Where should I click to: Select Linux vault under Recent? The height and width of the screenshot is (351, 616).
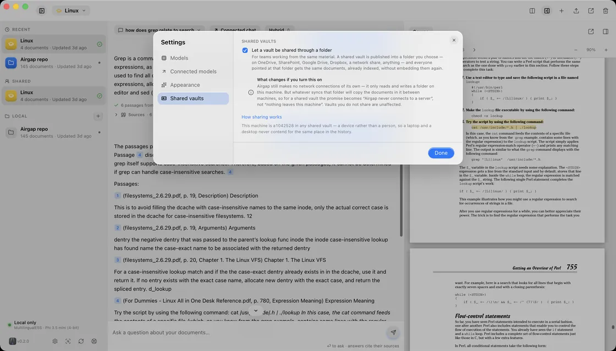click(54, 44)
